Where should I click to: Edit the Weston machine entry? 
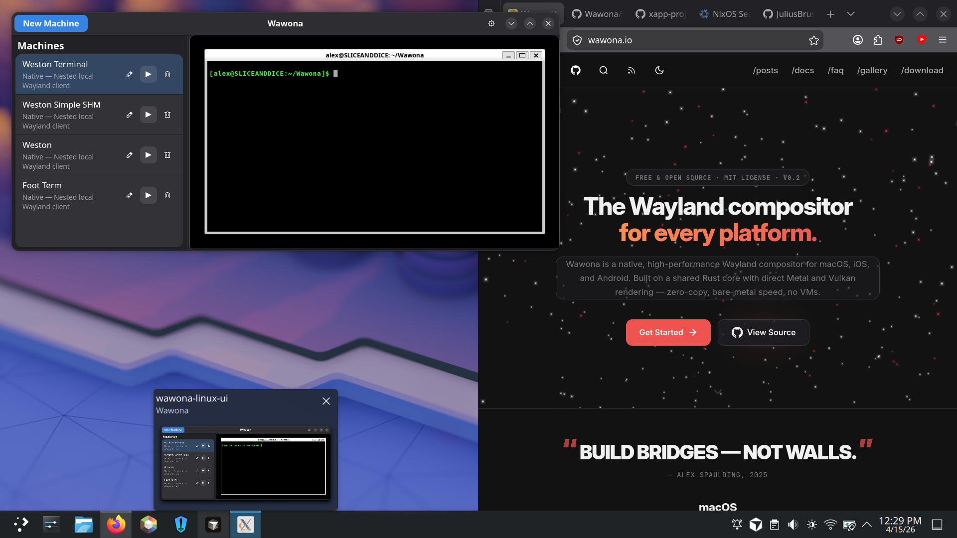pyautogui.click(x=129, y=155)
